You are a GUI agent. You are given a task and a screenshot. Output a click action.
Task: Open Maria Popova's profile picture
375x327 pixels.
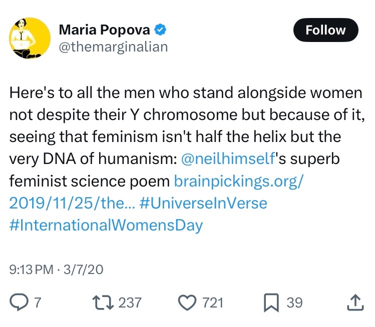pyautogui.click(x=30, y=38)
